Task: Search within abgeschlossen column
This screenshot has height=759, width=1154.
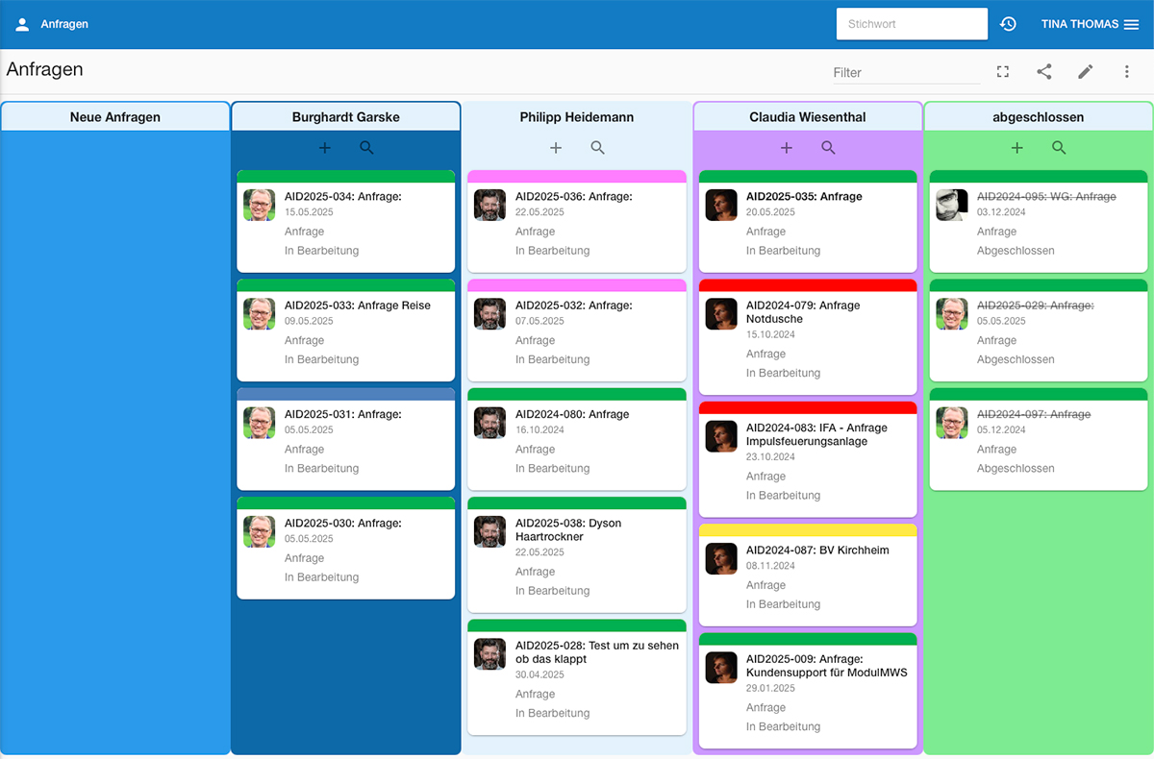Action: (1059, 148)
